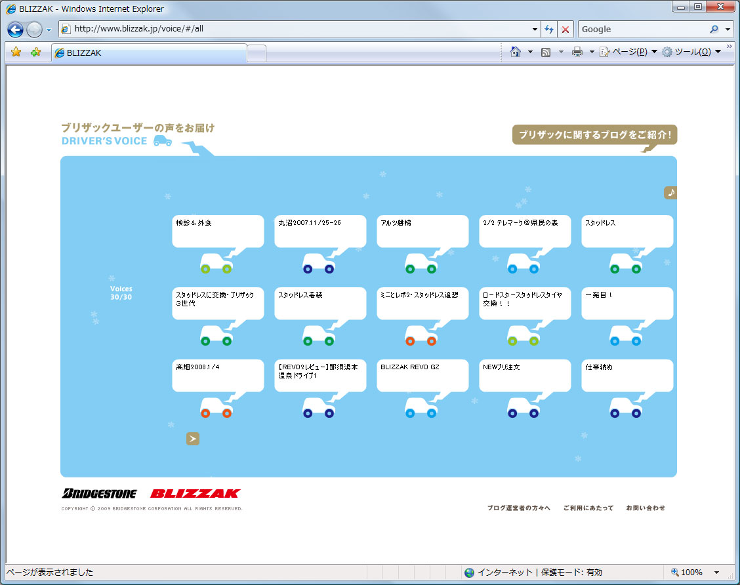740x585 pixels.
Task: Expand the address bar history dropdown
Action: pyautogui.click(x=535, y=30)
